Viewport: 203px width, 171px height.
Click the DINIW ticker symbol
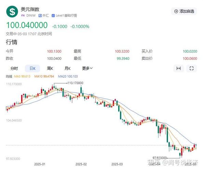coord(31,15)
